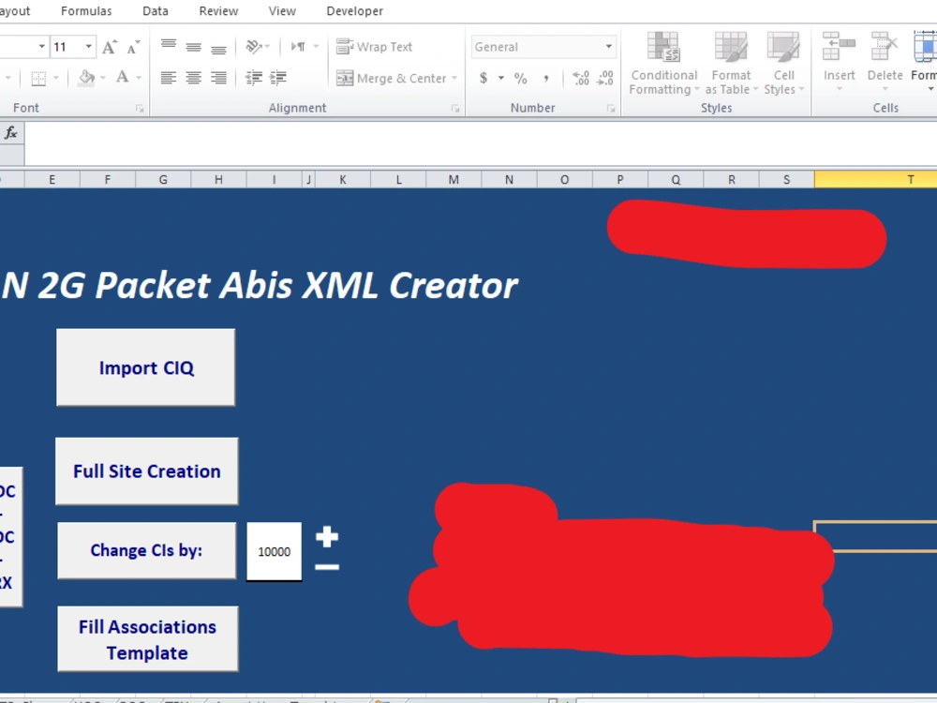This screenshot has width=937, height=703.
Task: Click the Text Direction icon
Action: (x=298, y=47)
